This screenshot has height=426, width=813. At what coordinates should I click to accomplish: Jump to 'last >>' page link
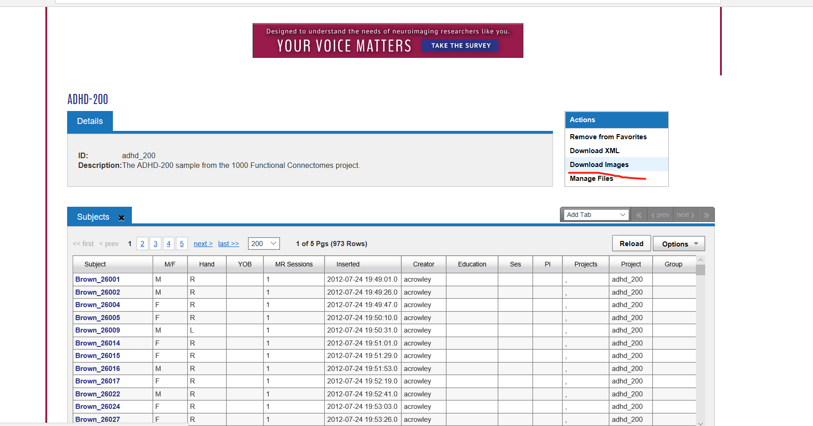click(x=229, y=244)
